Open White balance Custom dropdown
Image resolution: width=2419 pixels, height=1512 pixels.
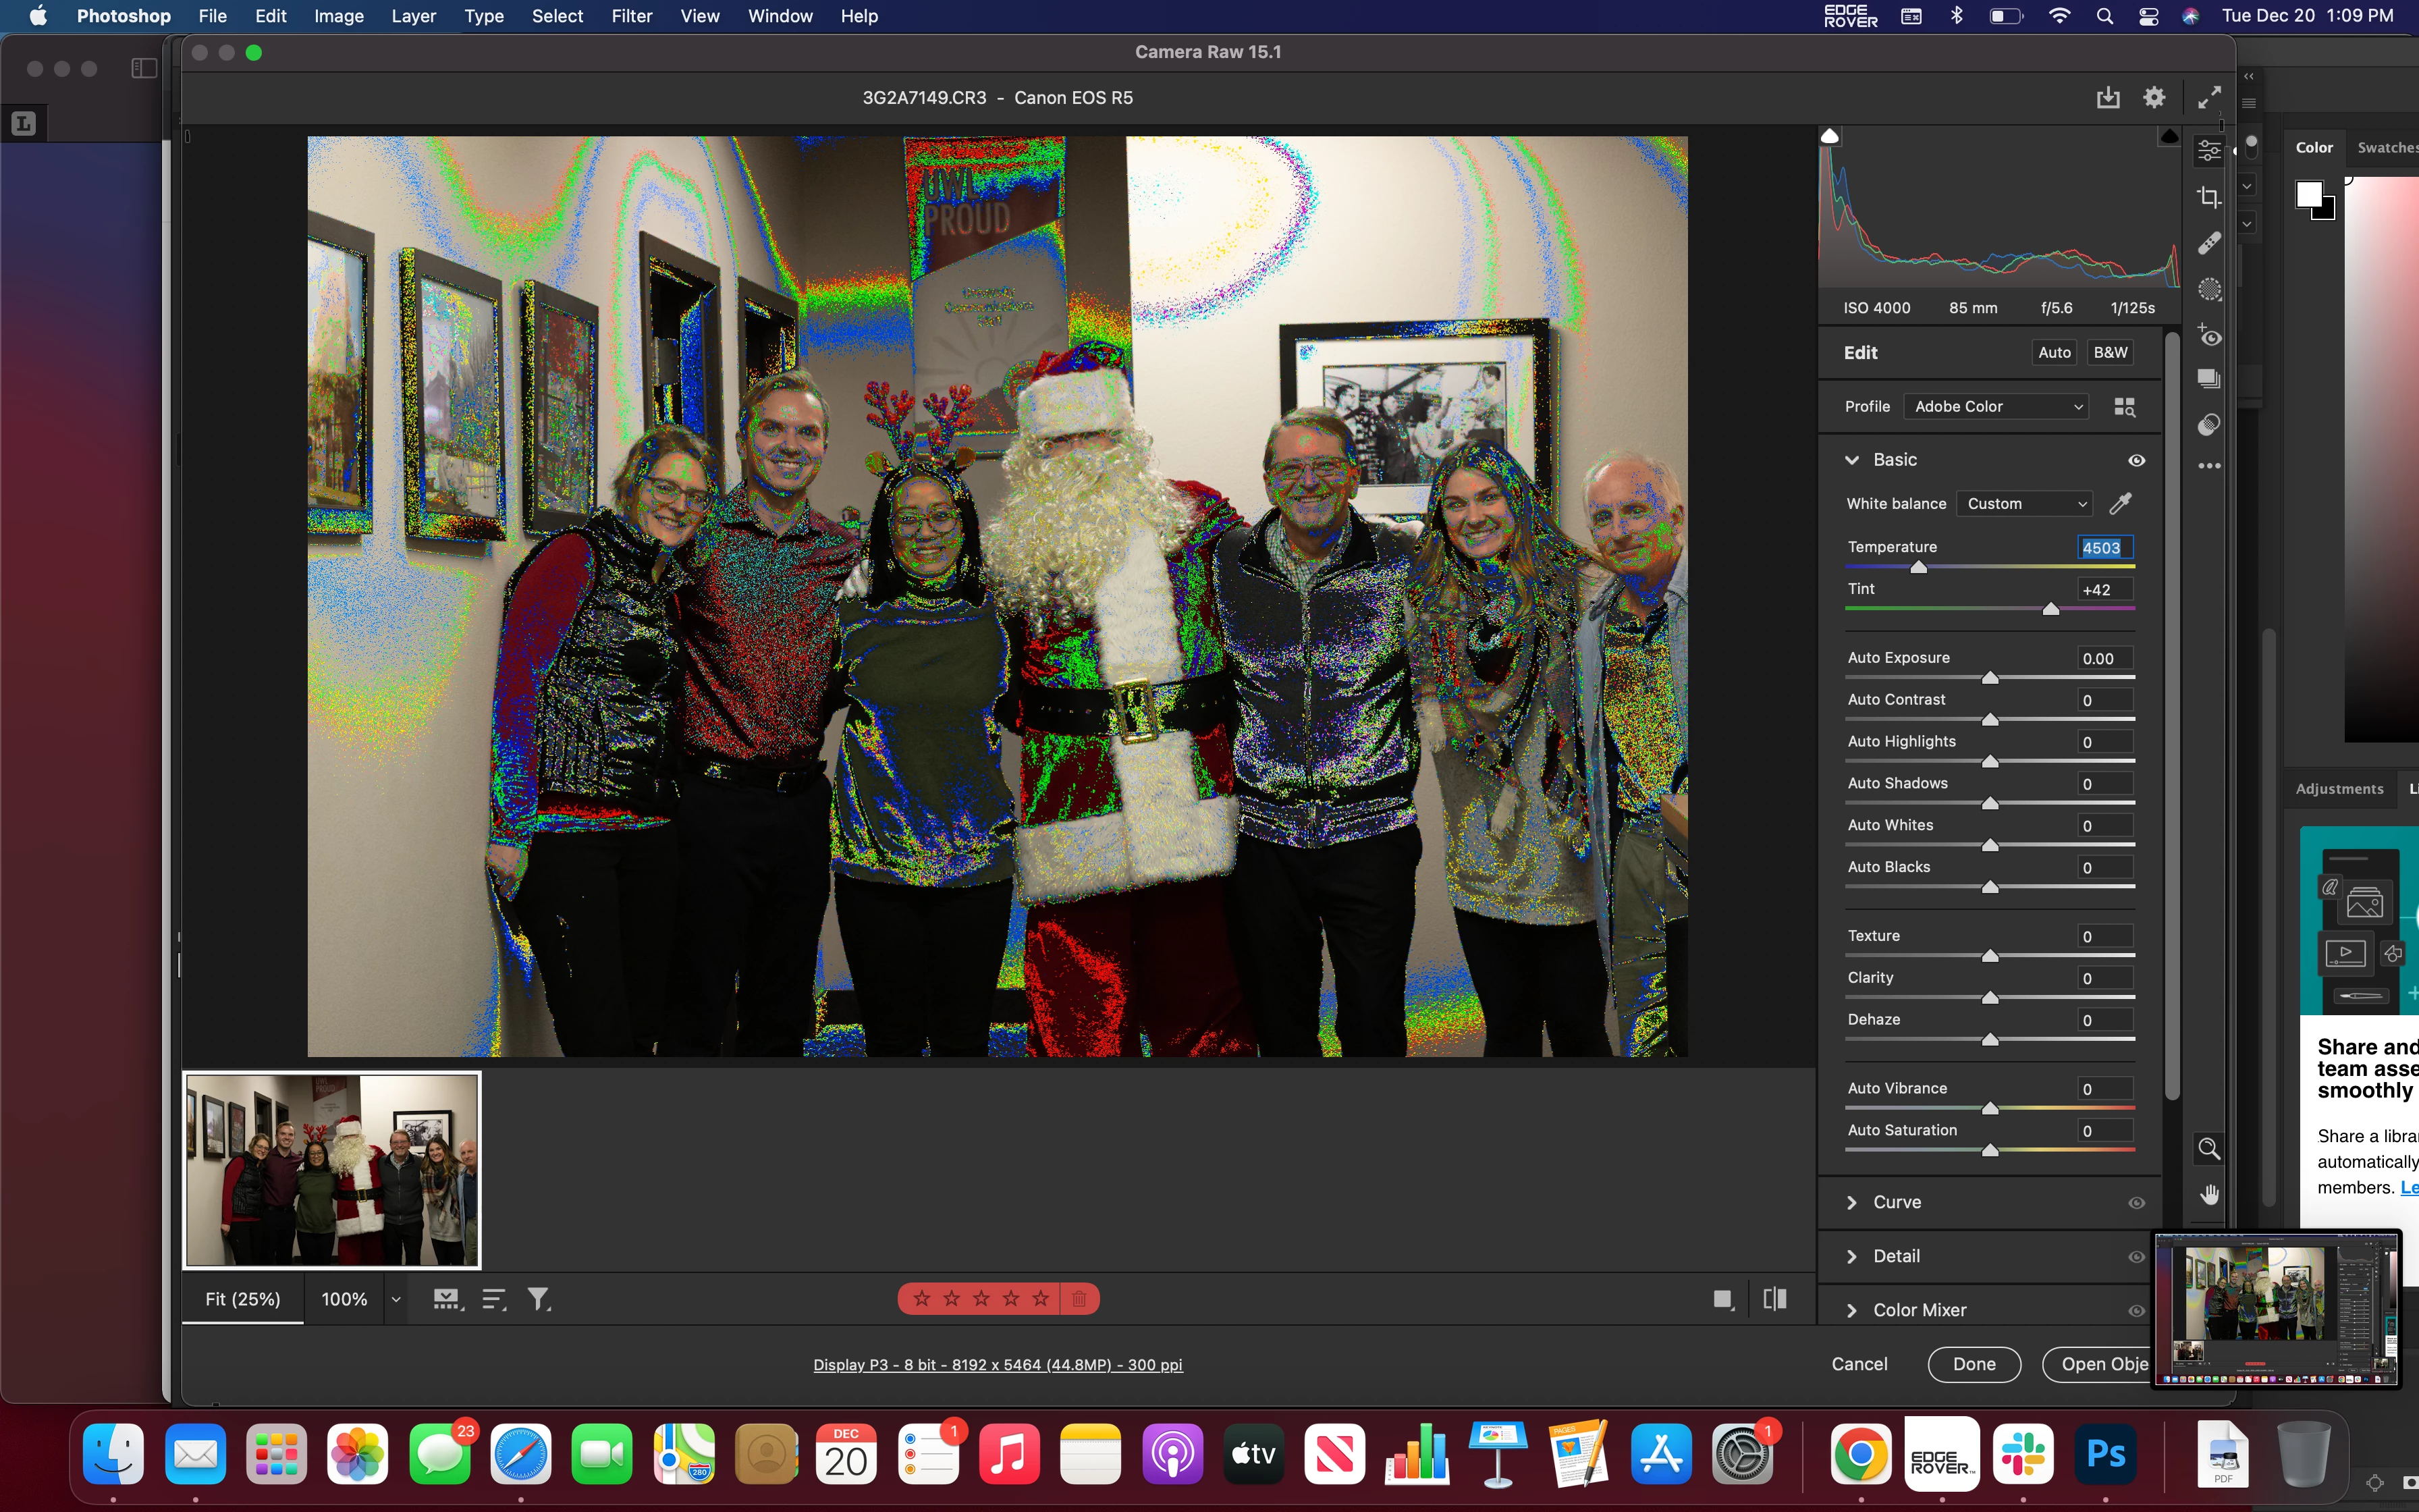click(x=2025, y=504)
